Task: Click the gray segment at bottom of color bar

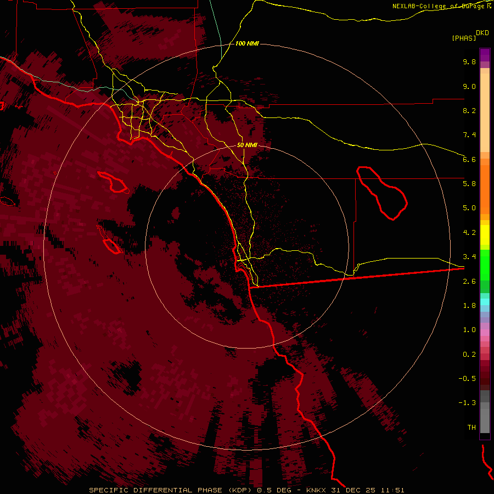Action: (485, 420)
